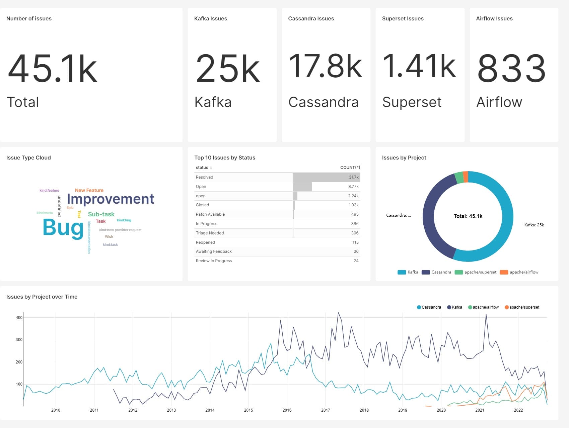Click the Bug word in cloud
Viewport: 569px width, 428px height.
point(63,228)
